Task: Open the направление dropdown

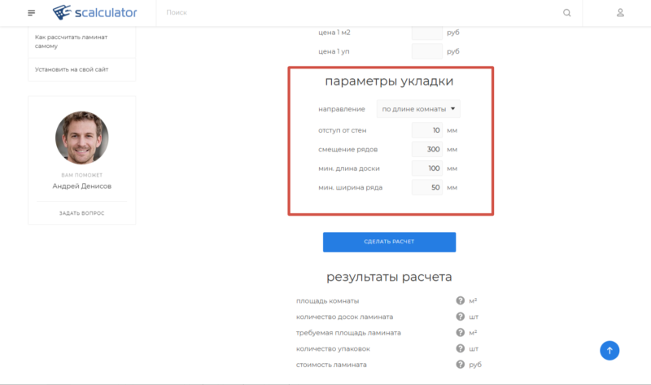Action: 418,109
